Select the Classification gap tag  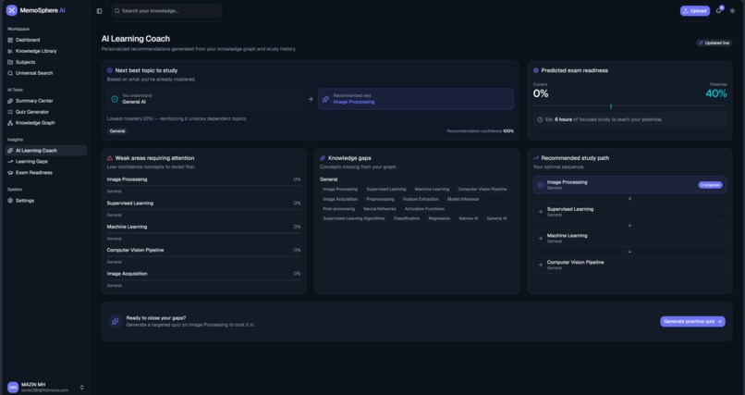tap(407, 218)
